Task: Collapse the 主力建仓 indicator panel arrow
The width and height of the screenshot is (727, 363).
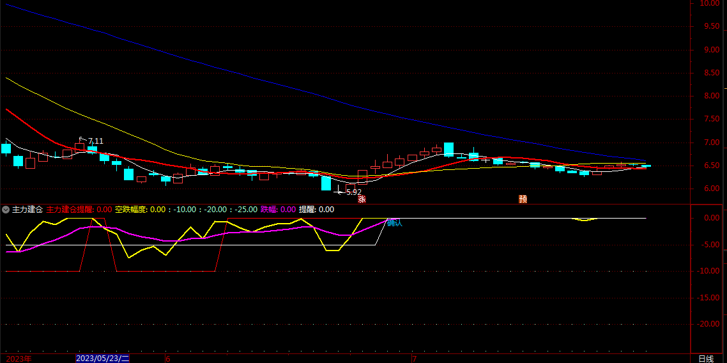Action: 6,210
